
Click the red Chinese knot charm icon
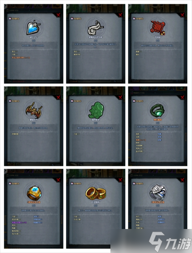click(x=157, y=28)
